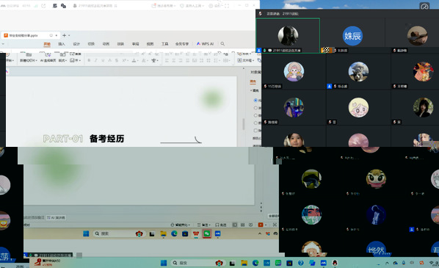
Task: Click the search magnifier icon in WPS ribbon
Action: click(x=222, y=43)
